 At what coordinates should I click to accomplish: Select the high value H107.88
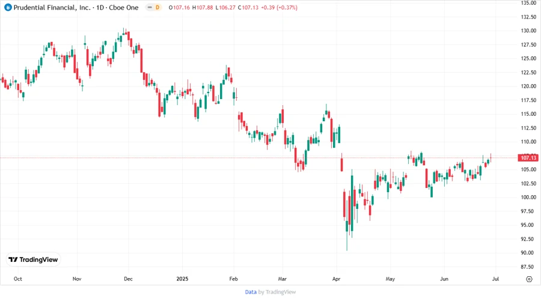203,8
